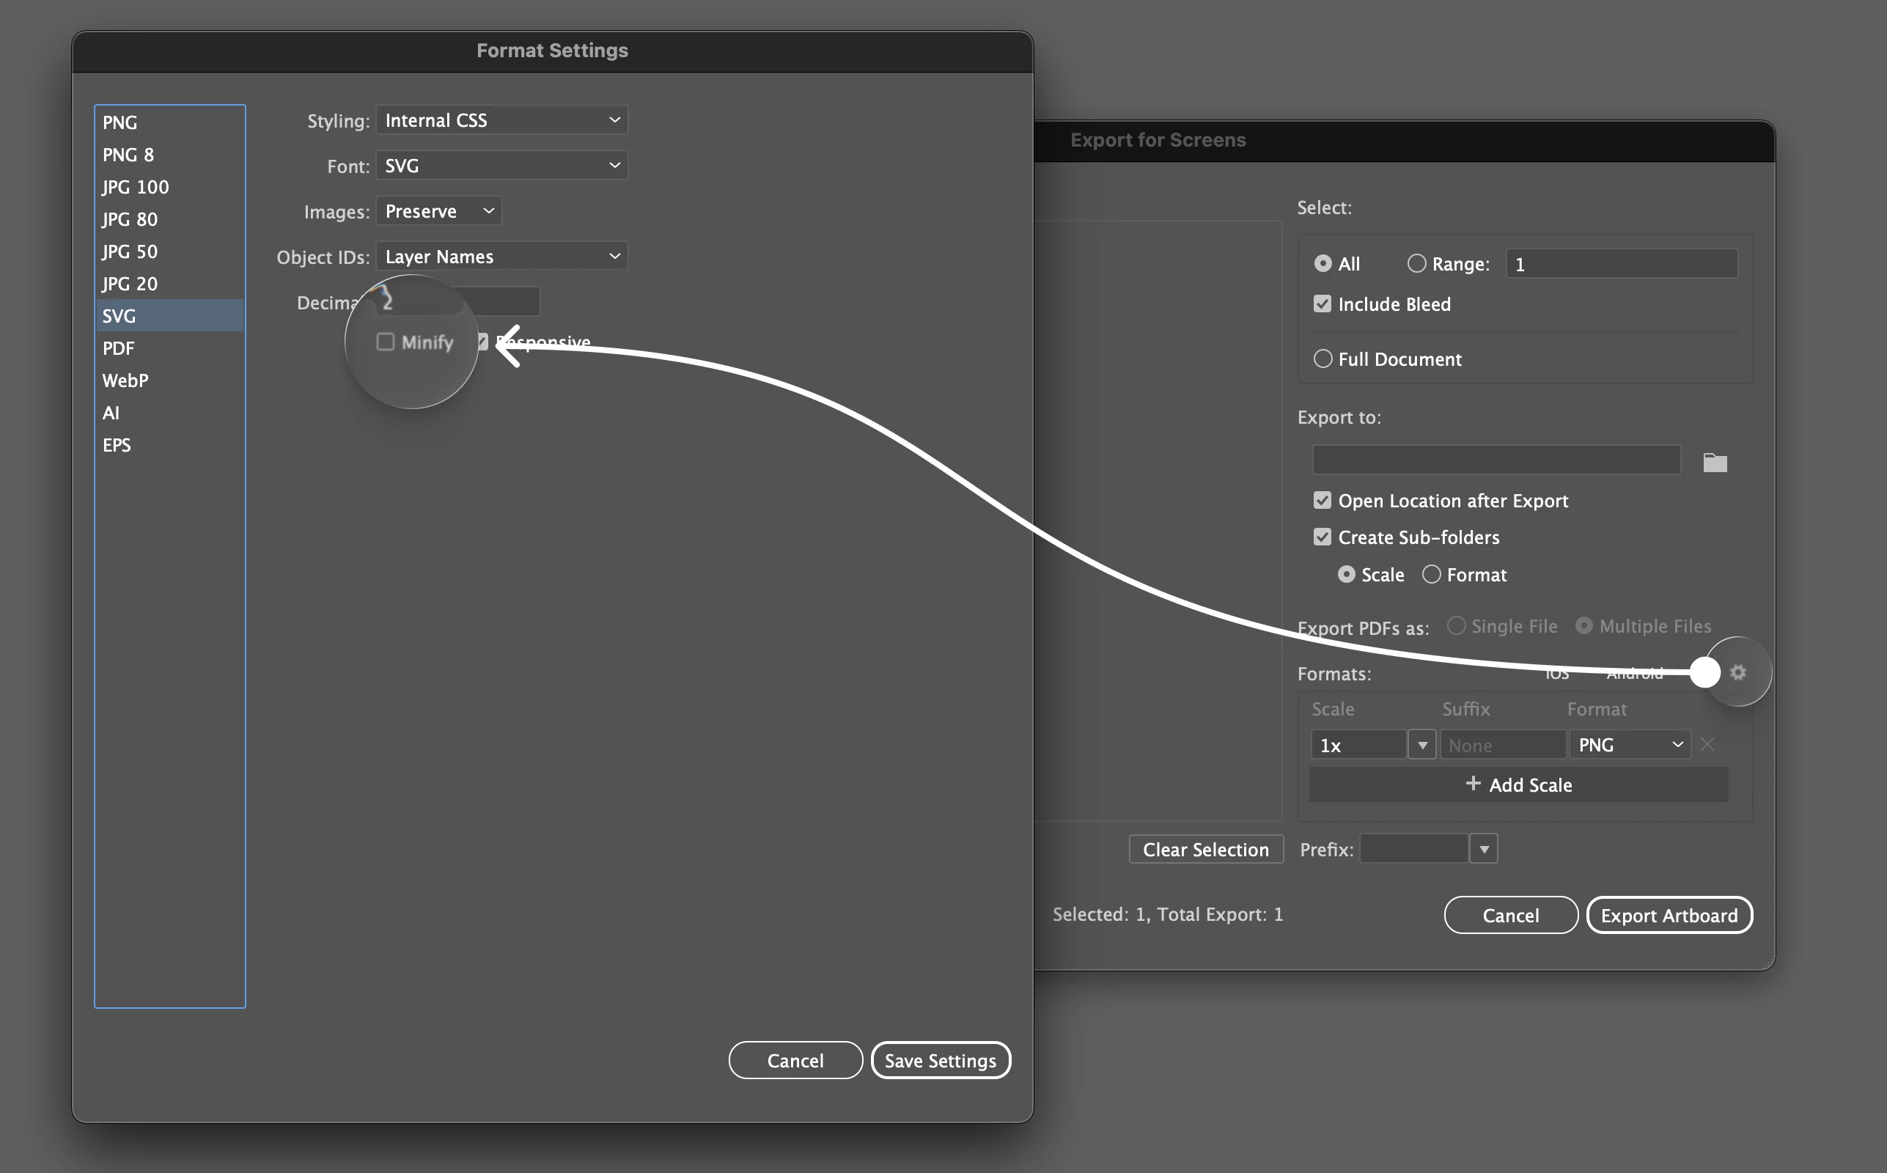Click the format settings gear icon
This screenshot has height=1173, width=1887.
tap(1737, 672)
